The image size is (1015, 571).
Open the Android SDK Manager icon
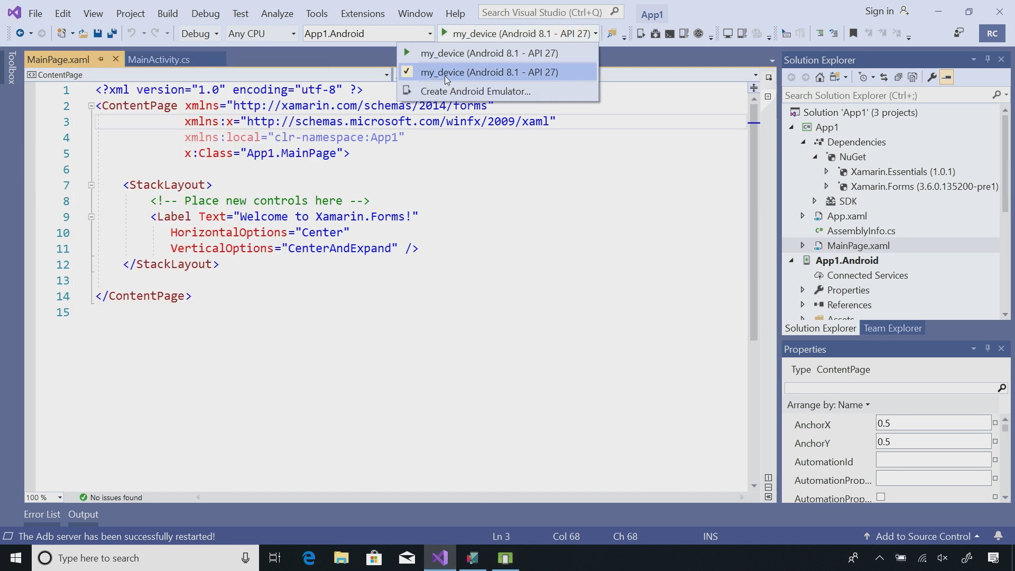tap(656, 33)
